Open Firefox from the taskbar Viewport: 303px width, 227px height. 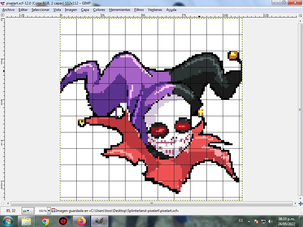point(81,221)
